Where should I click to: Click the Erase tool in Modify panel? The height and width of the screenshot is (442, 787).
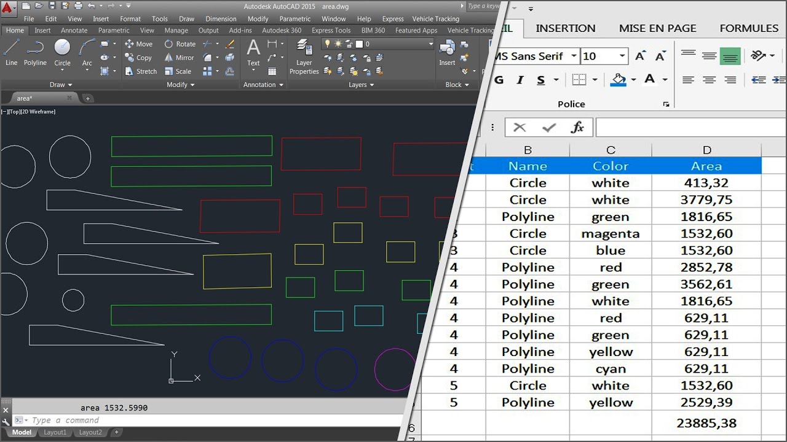pos(230,44)
